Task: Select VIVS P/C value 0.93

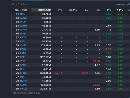Action: pos(121,61)
